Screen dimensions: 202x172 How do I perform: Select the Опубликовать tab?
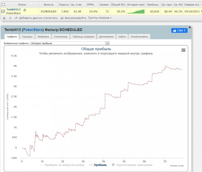139,37
